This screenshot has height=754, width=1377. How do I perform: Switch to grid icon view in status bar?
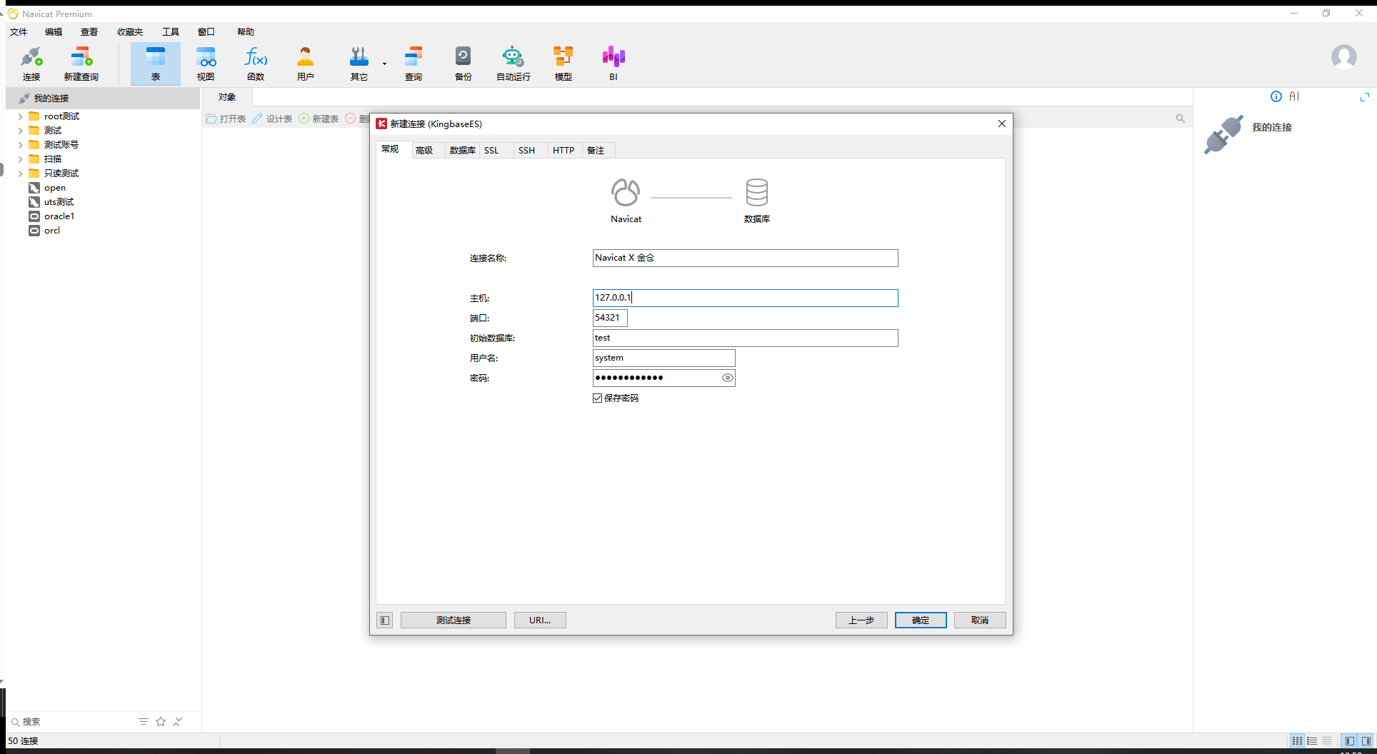pyautogui.click(x=1297, y=741)
